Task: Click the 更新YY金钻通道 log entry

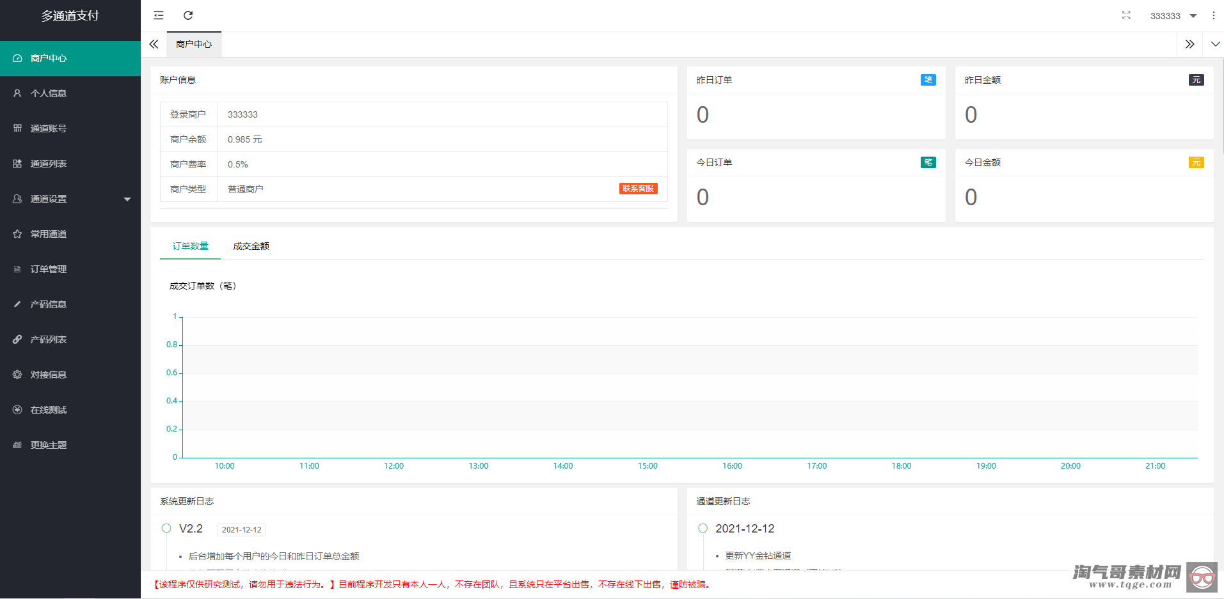Action: tap(758, 556)
